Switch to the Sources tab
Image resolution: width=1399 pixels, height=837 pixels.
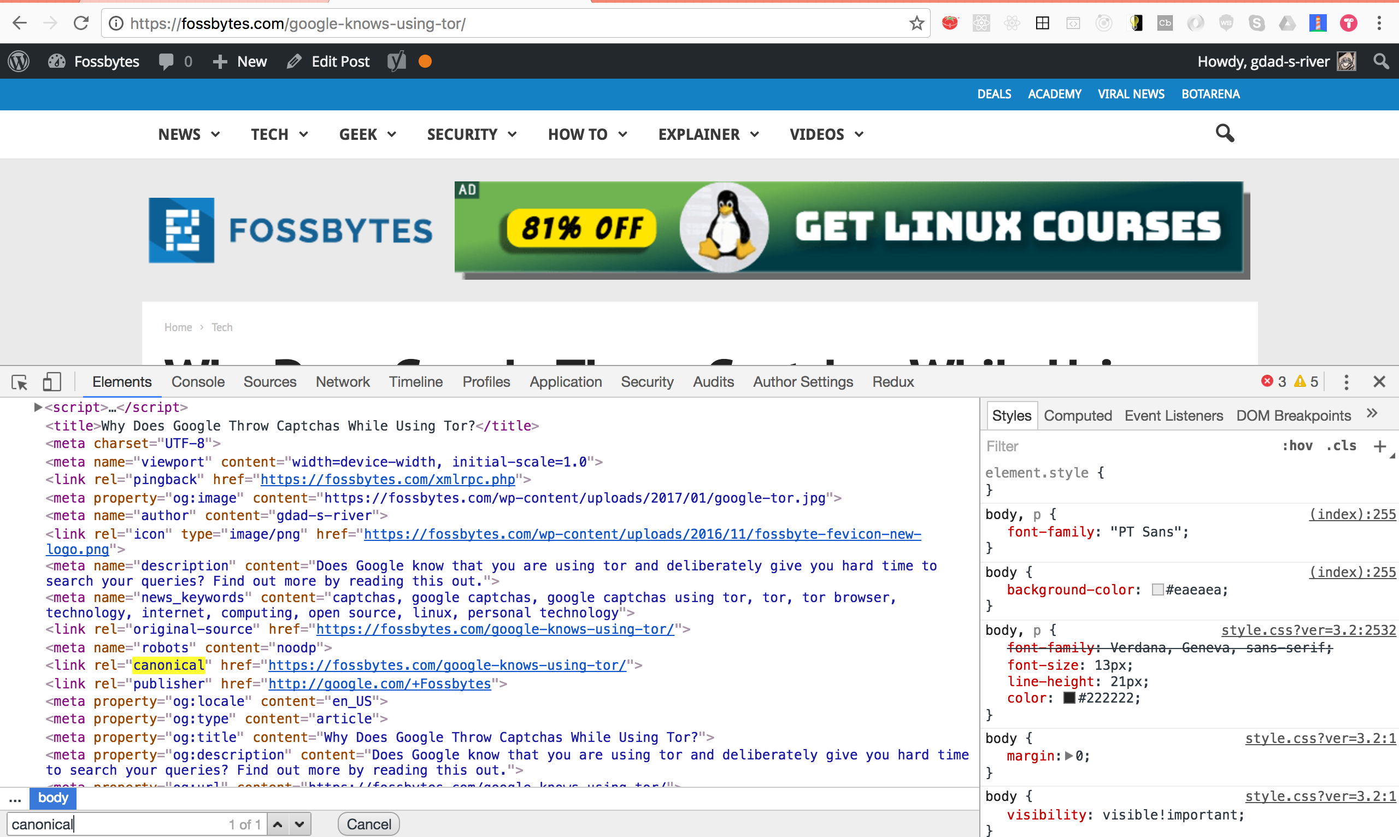(269, 382)
